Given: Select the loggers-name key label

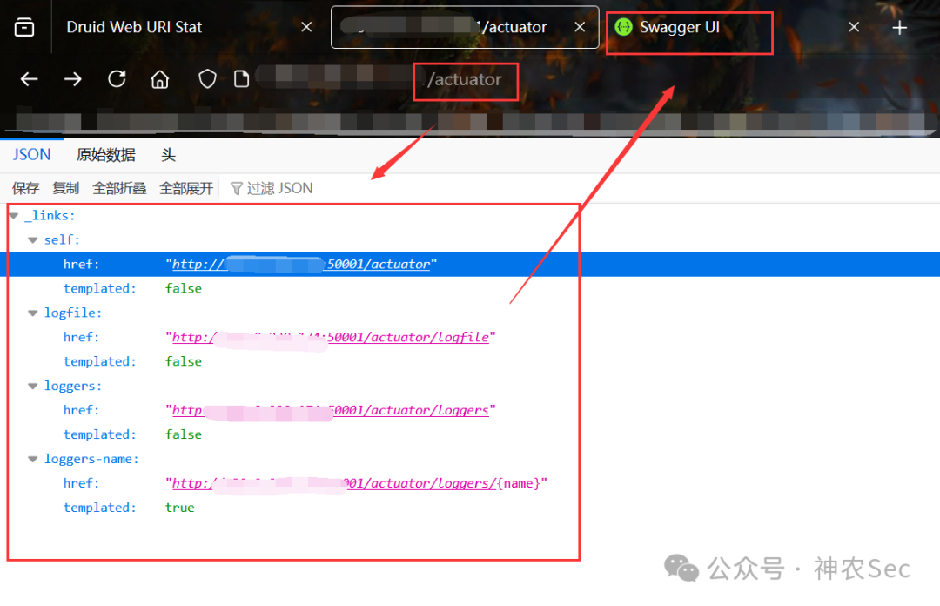Looking at the screenshot, I should coord(91,460).
